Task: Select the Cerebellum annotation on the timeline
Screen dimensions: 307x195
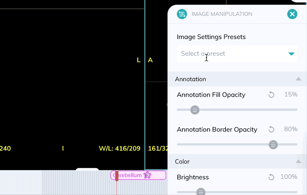Action: pos(138,175)
